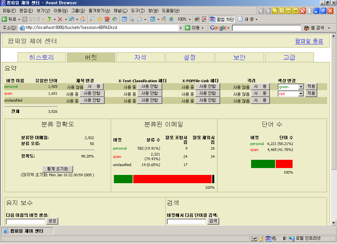337x244 pixels.
Task: Click close all windows red icon
Action: (x=302, y=11)
